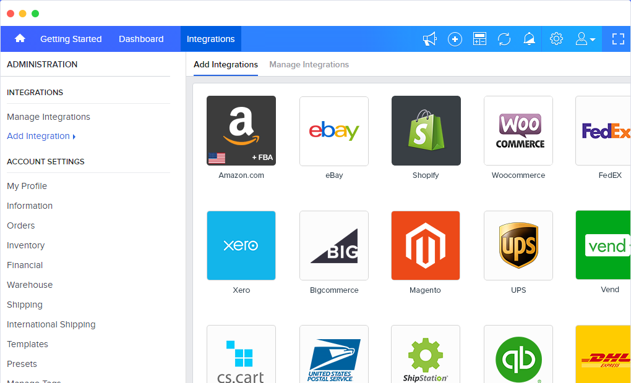Open Orders account settings
The width and height of the screenshot is (631, 383).
click(x=21, y=225)
